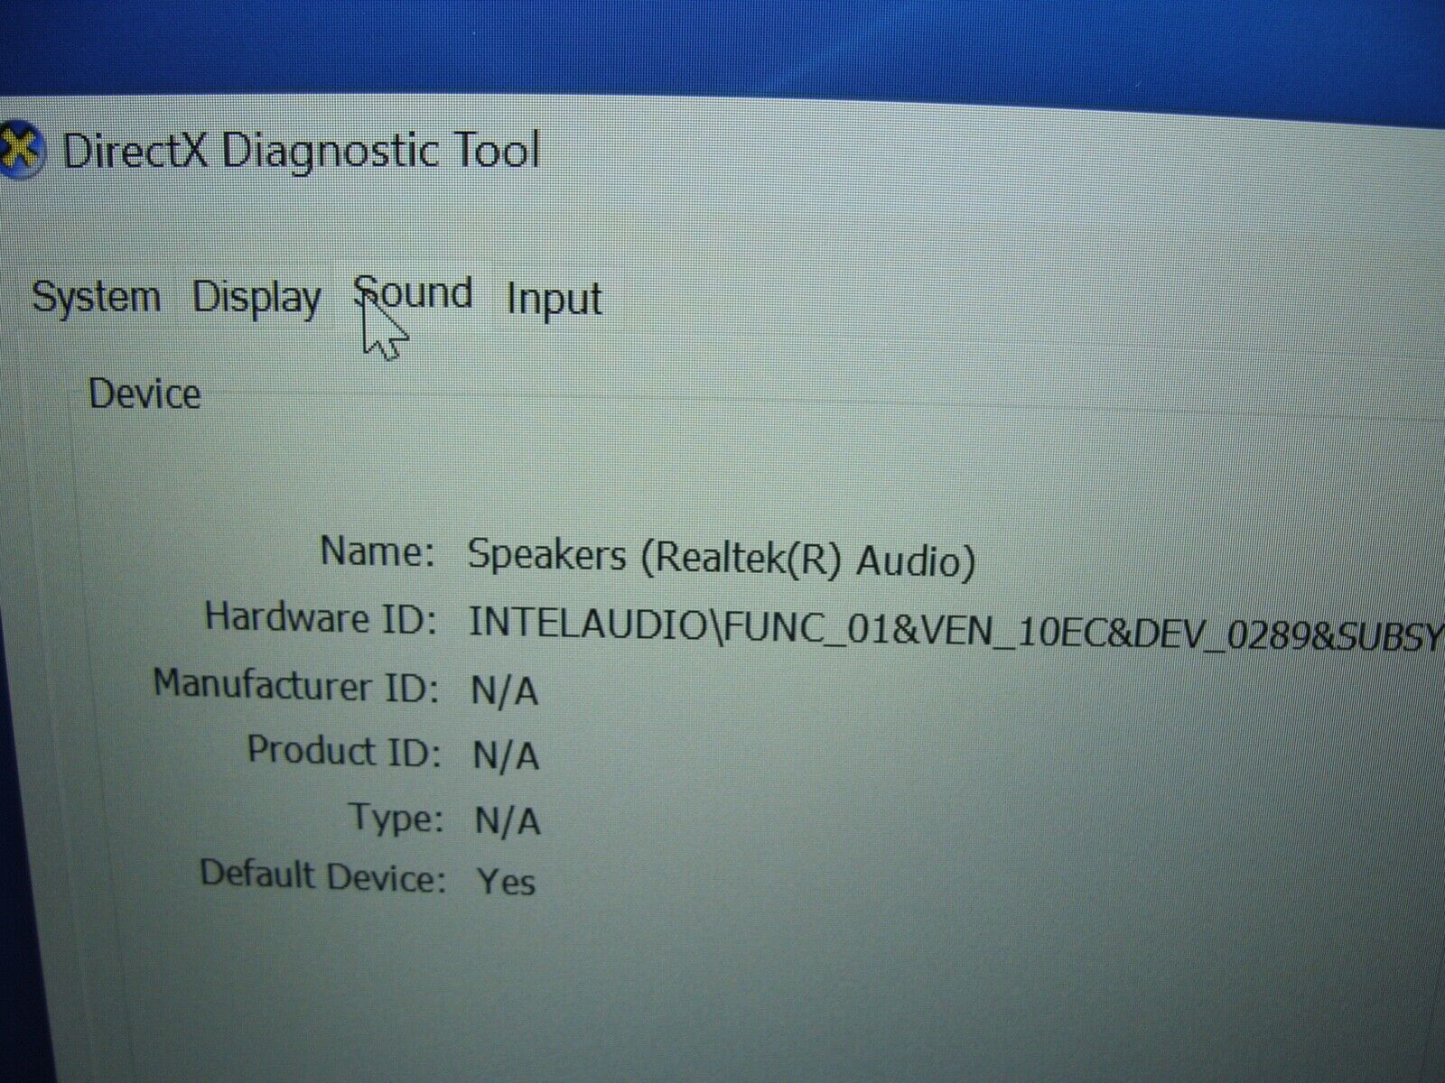Select the Sound tab
Viewport: 1445px width, 1083px height.
coord(414,294)
